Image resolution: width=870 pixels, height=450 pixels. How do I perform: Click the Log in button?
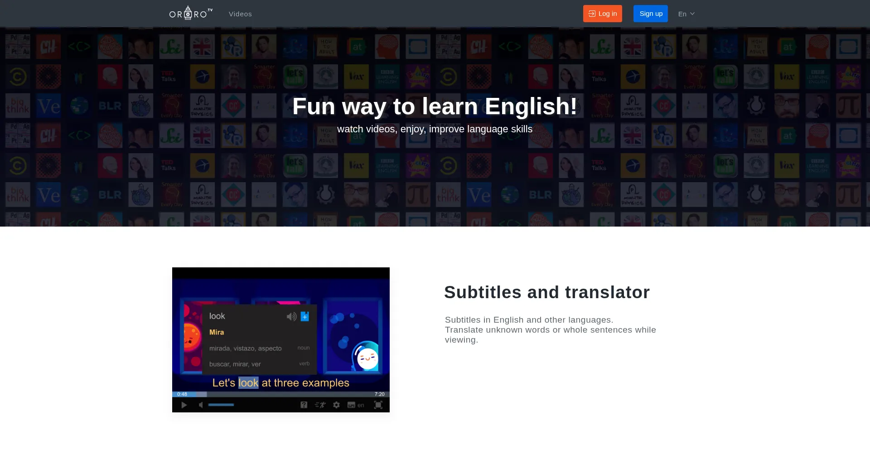(x=602, y=14)
